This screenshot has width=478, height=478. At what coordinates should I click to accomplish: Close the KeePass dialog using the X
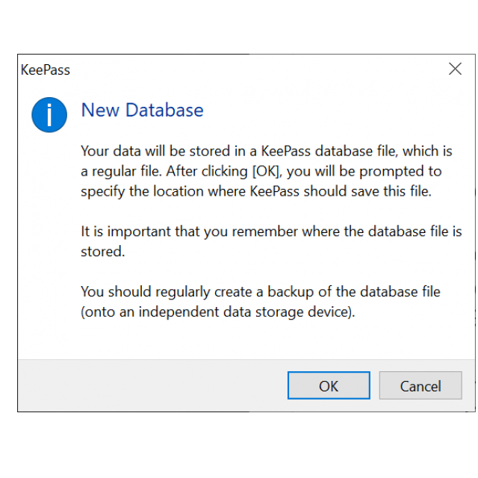[x=455, y=69]
